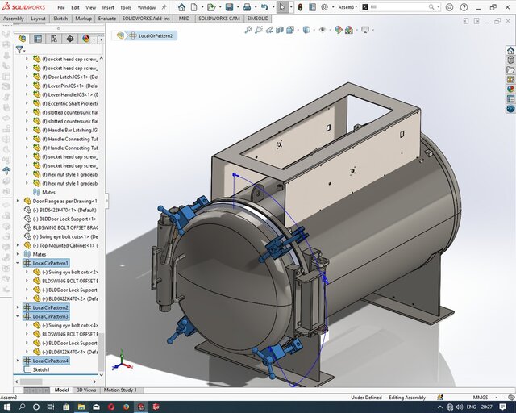This screenshot has width=516, height=413.
Task: Collapse the LocalCirPattern1 tree node
Action: [19, 263]
